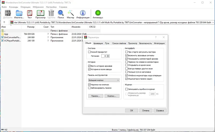This screenshot has width=215, height=132.
Task: Toggle Windows-индикаторы хода операции checkbox
Action: [x=127, y=75]
